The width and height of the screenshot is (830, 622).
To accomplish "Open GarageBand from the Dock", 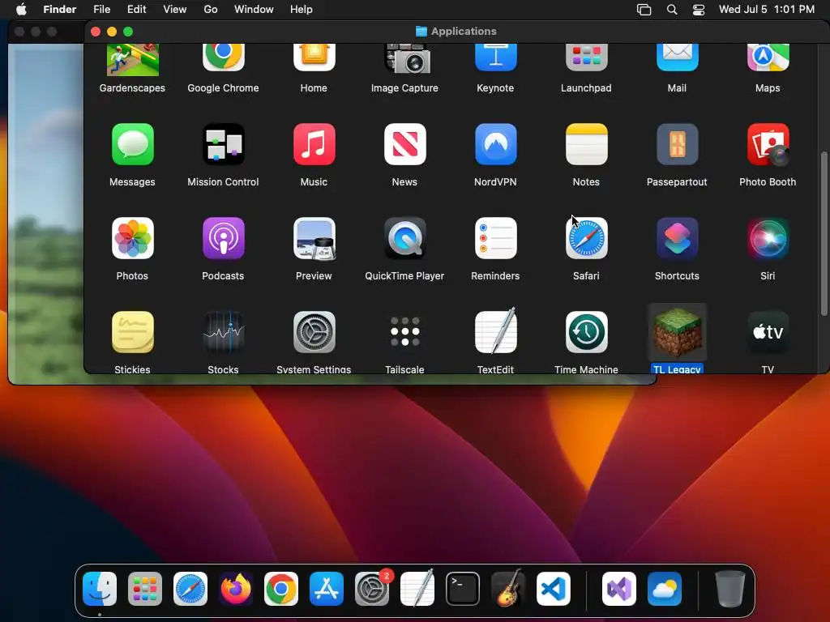I will [508, 588].
